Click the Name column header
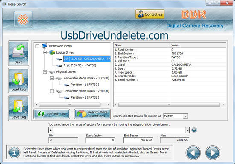 point(141,45)
